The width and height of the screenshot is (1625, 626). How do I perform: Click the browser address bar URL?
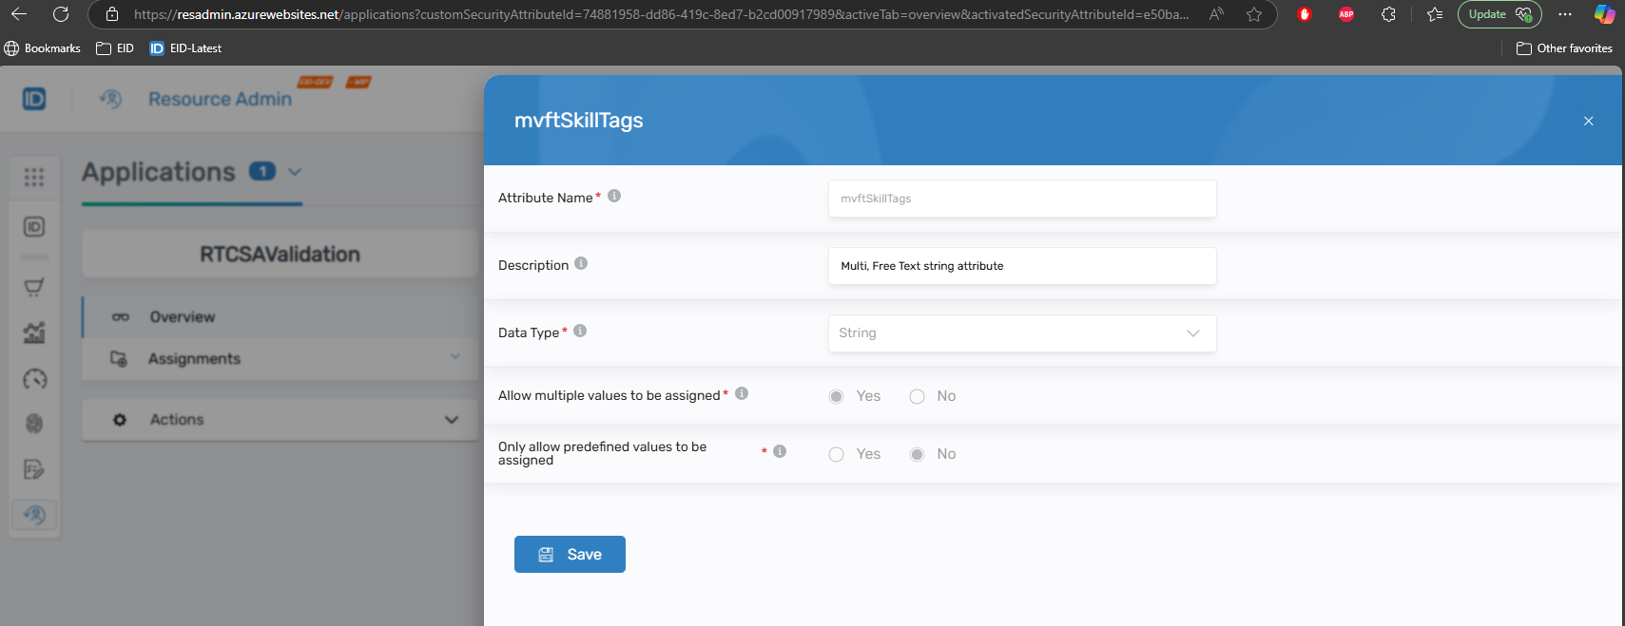pyautogui.click(x=661, y=14)
